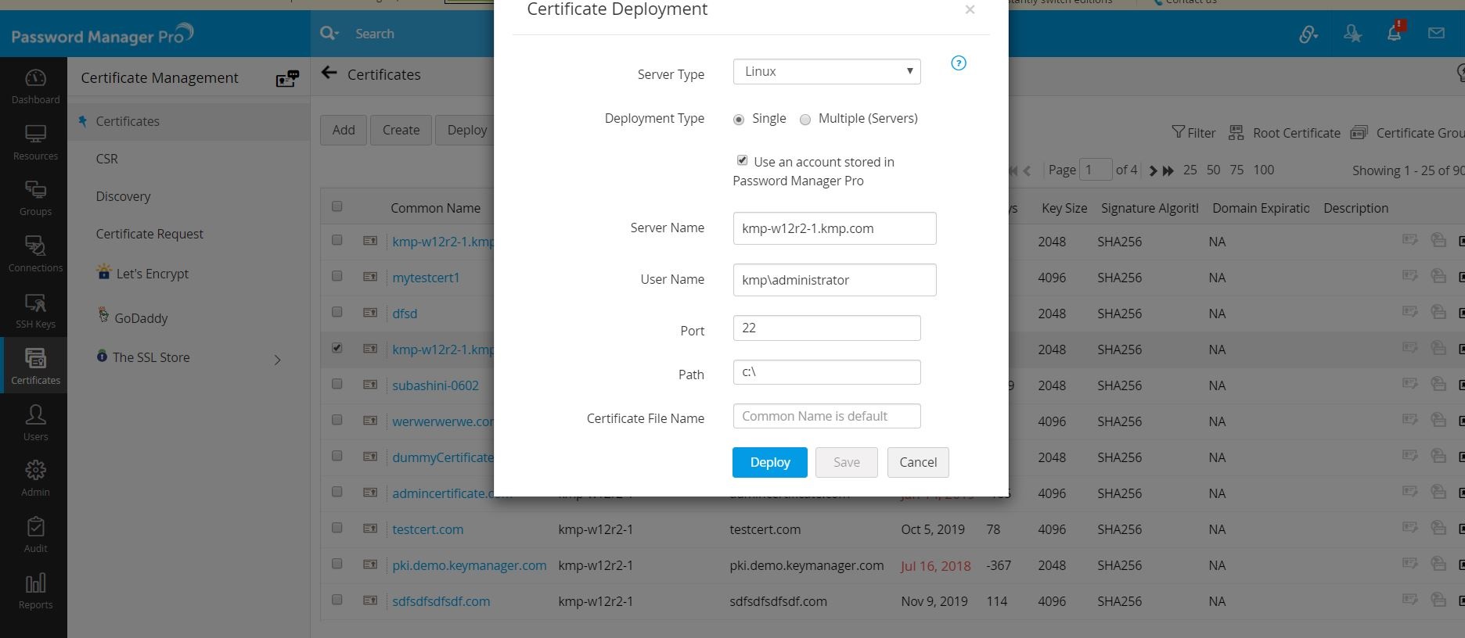Go to the next page arrow
The height and width of the screenshot is (638, 1465).
pos(1153,170)
